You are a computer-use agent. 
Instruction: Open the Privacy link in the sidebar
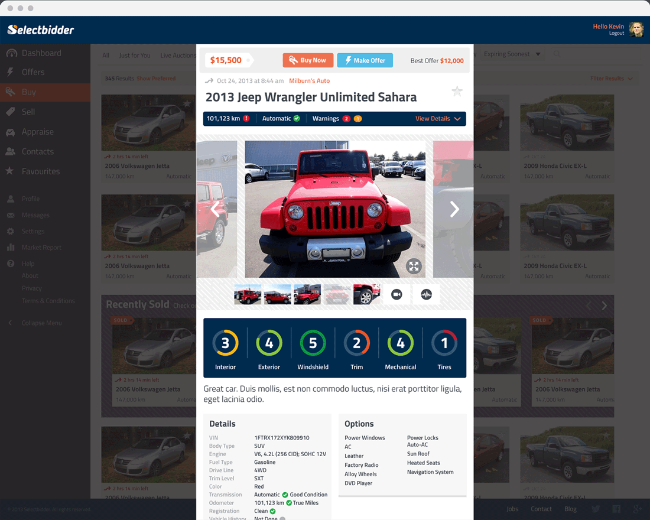coord(31,288)
